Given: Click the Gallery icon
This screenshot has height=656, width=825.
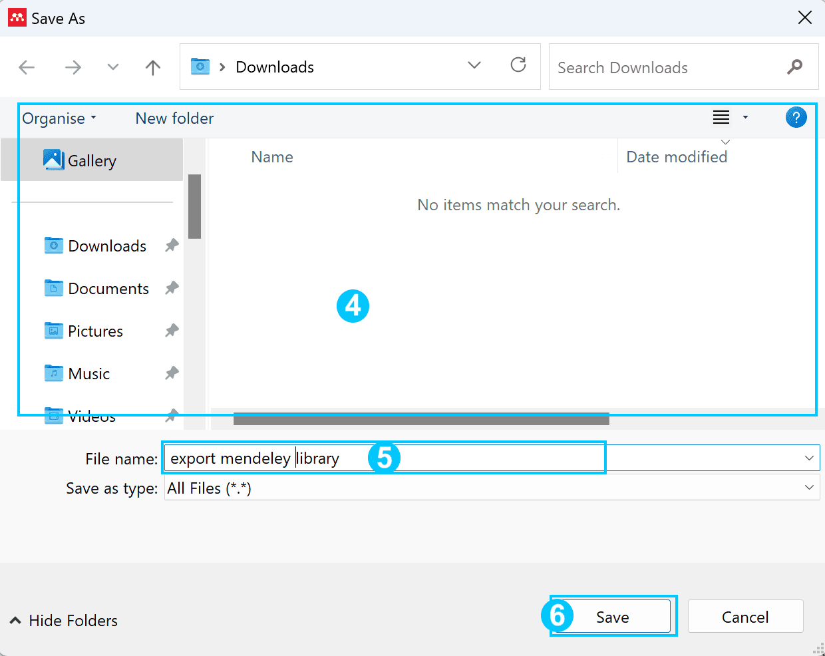Looking at the screenshot, I should click(x=53, y=160).
